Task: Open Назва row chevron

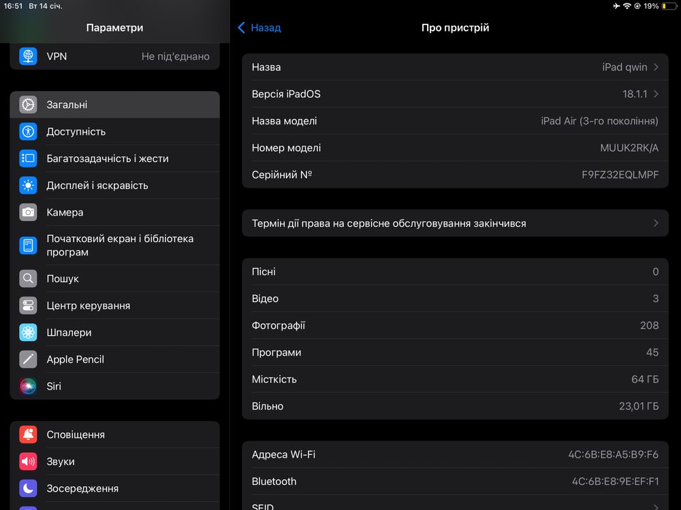Action: coord(656,67)
